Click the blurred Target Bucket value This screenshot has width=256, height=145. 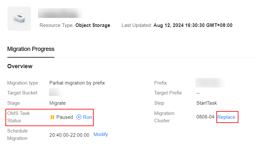pyautogui.click(x=56, y=93)
